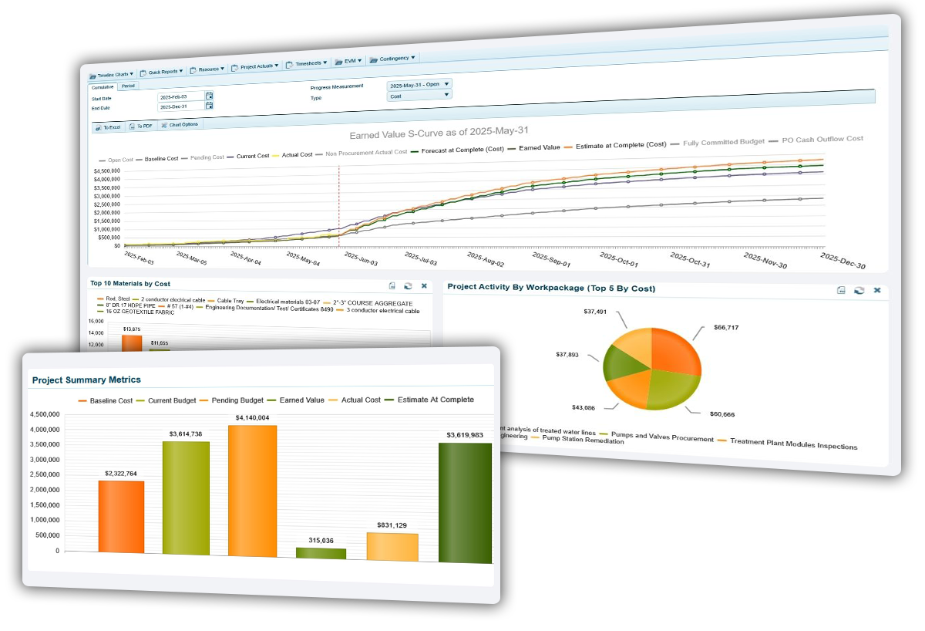
Task: Toggle Earned Value series in S-Curve legend
Action: (x=539, y=147)
